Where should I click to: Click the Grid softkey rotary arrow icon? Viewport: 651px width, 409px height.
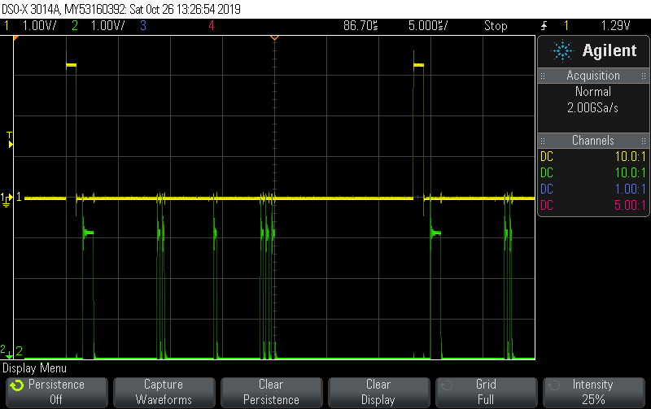click(447, 385)
